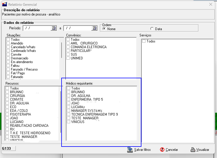Click the Cancelar button label
This screenshot has height=158, width=217.
[172, 150]
